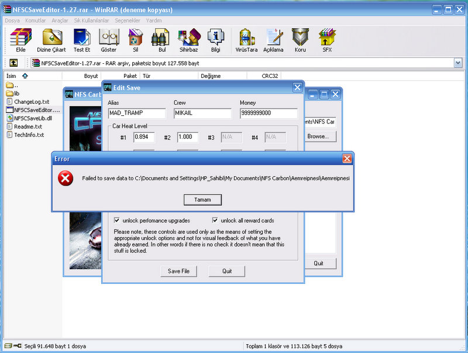Click Tamam in the Error dialog
Viewport: 468px width, 353px height.
tap(202, 200)
